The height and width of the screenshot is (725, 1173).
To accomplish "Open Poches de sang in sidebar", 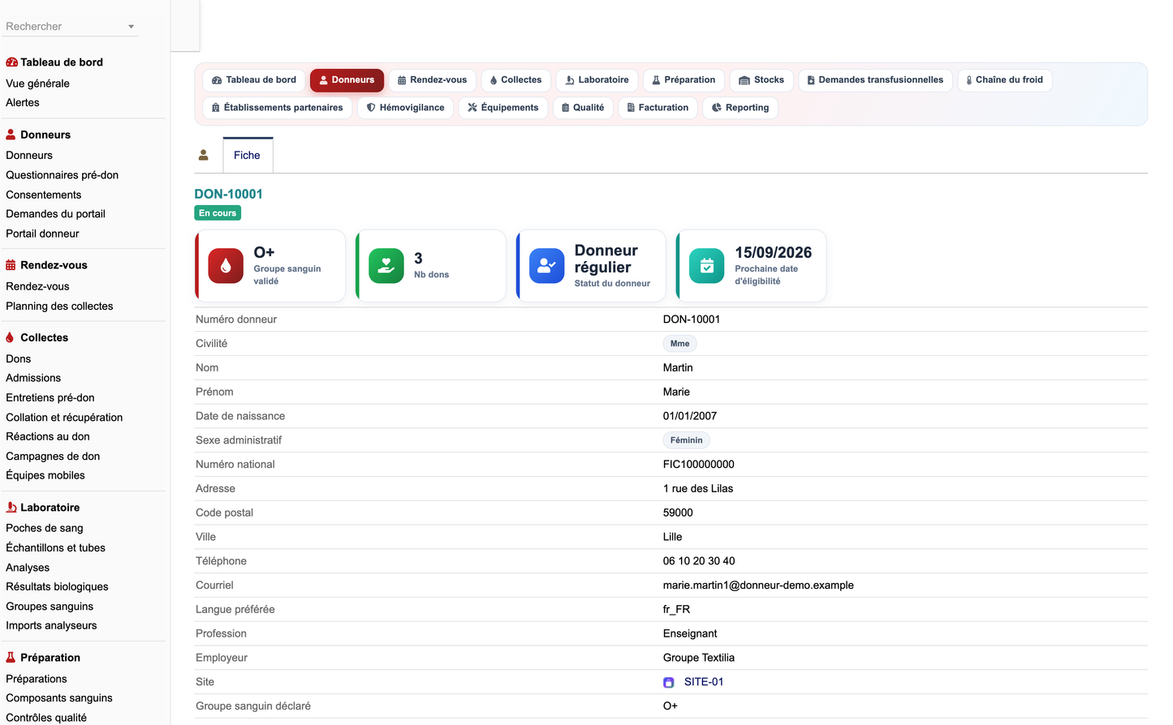I will tap(45, 528).
